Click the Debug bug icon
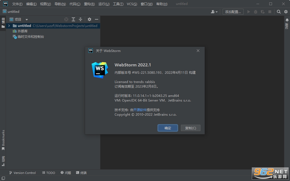The width and height of the screenshot is (290, 181). point(256,12)
